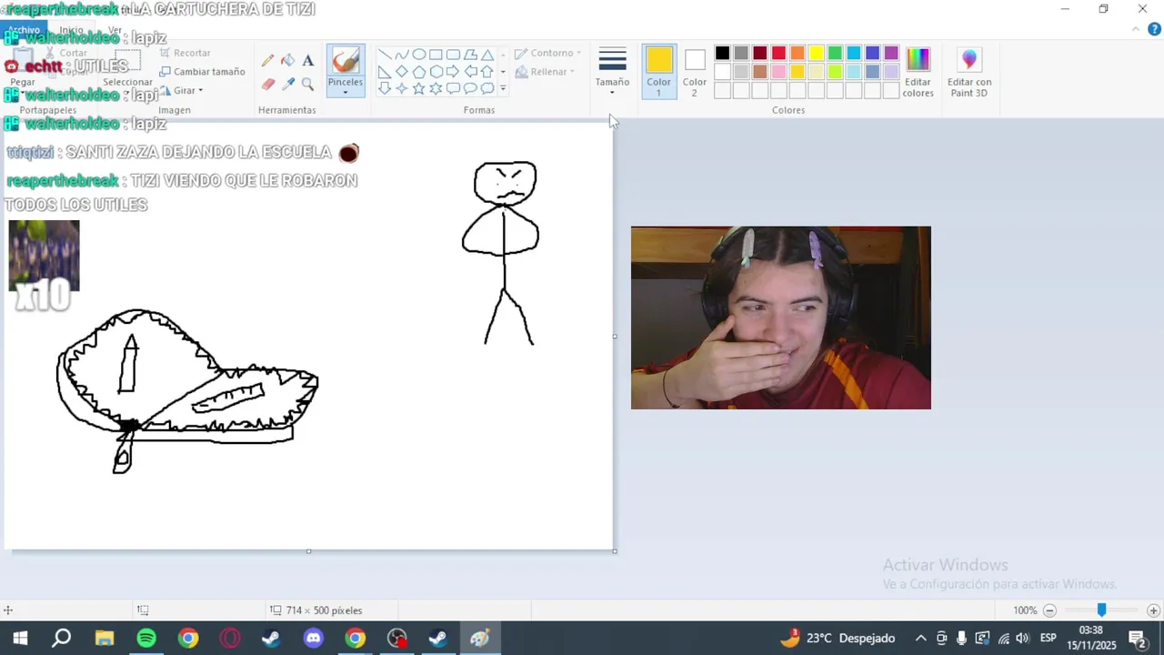Pick the red color swatch
The width and height of the screenshot is (1164, 655).
(x=778, y=54)
